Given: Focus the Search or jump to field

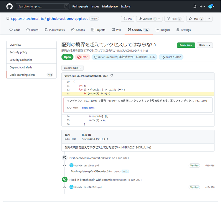Looking at the screenshot, I should 42,6.
